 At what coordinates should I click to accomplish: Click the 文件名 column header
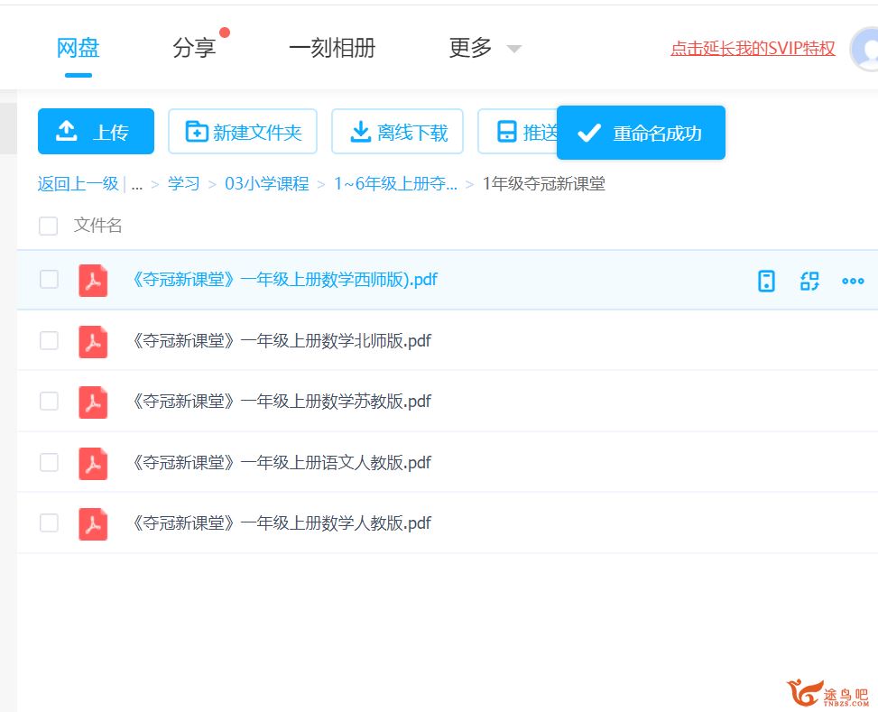(x=98, y=226)
